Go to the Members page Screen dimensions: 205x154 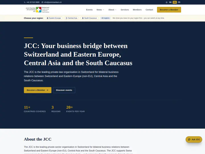point(137,10)
